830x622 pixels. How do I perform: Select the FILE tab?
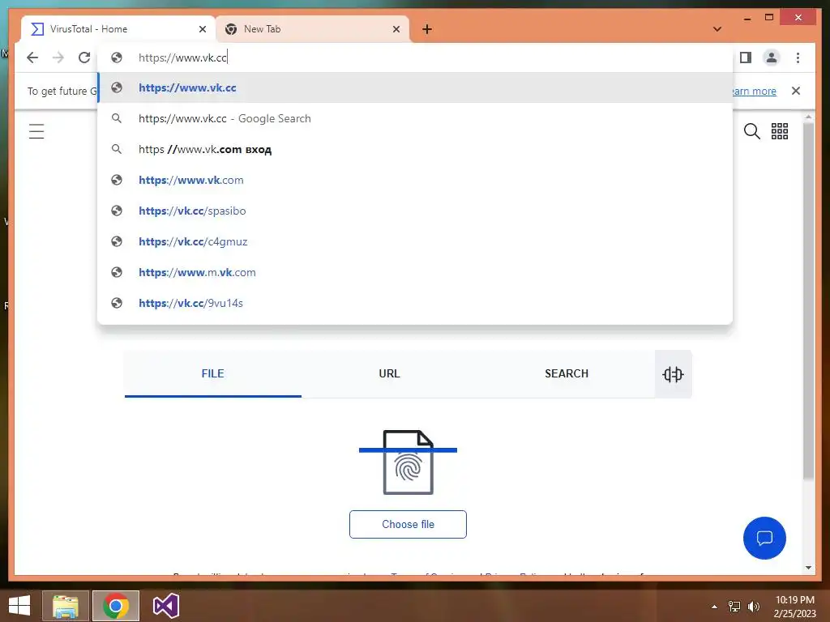tap(213, 373)
